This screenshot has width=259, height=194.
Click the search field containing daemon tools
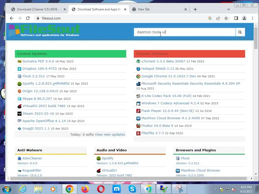click(184, 32)
